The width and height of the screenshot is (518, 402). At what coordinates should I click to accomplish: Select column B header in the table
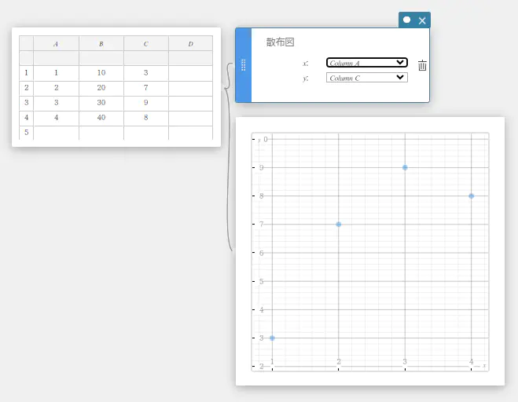click(101, 44)
